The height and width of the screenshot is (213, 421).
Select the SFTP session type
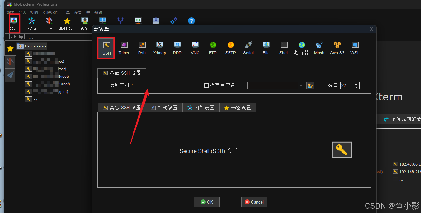pos(230,48)
